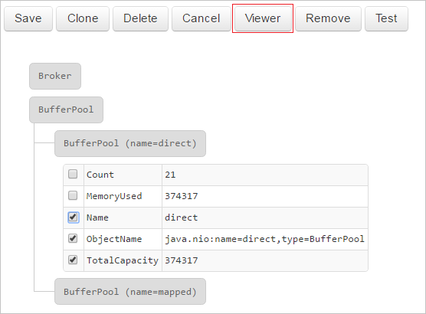The width and height of the screenshot is (426, 314).
Task: Click the Cancel button
Action: [201, 18]
